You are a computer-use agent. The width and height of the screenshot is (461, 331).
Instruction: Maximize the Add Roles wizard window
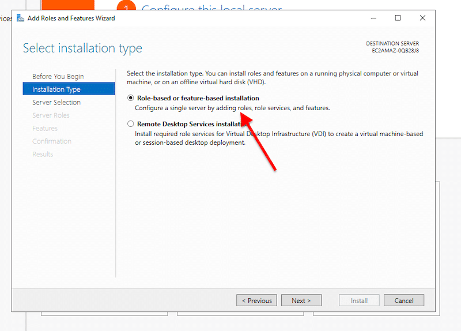398,18
